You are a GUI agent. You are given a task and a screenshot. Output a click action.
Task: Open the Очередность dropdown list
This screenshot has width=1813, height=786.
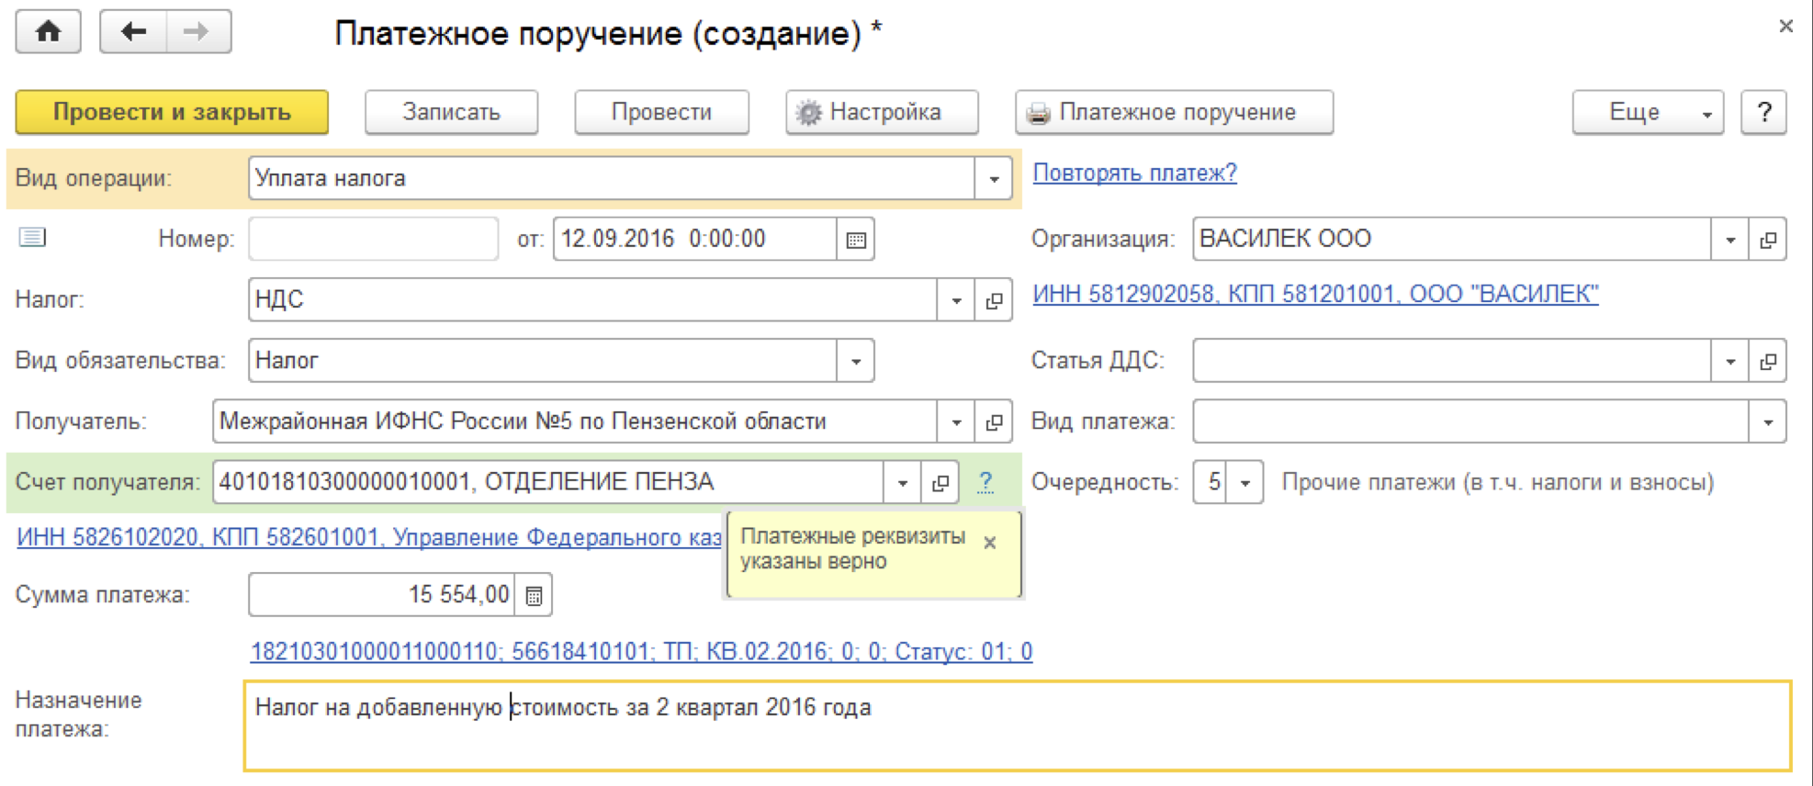tap(1245, 483)
